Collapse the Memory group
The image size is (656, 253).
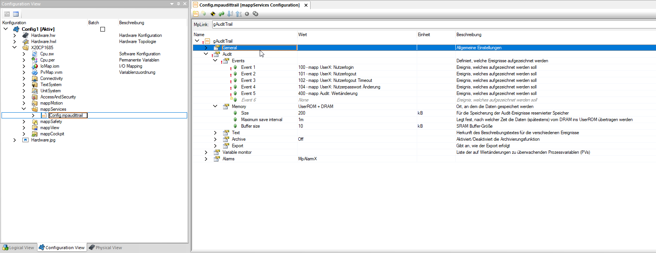(215, 107)
